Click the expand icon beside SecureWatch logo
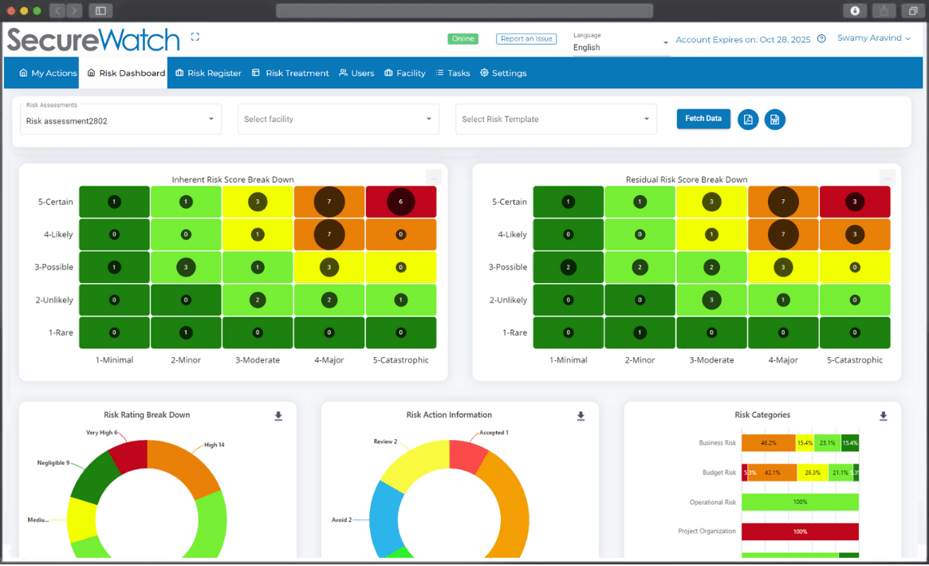 195,37
